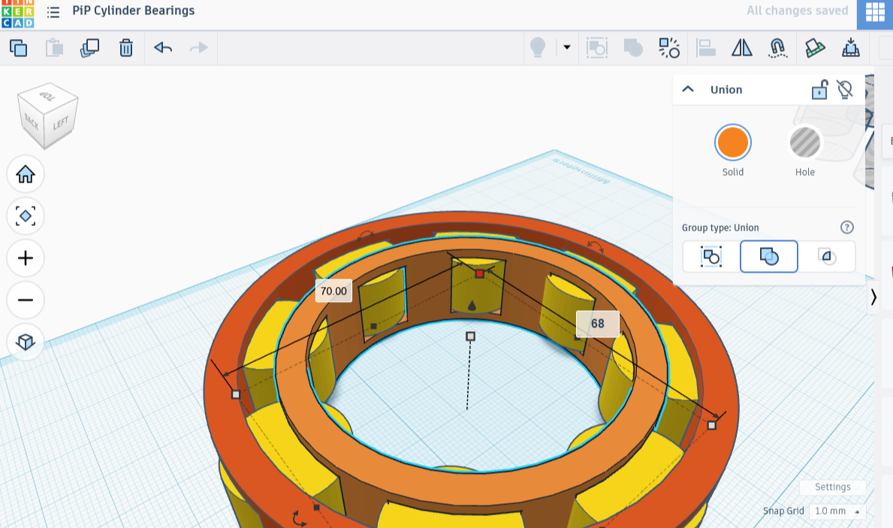This screenshot has height=528, width=893.
Task: Click the Tinkercad logo
Action: click(18, 14)
